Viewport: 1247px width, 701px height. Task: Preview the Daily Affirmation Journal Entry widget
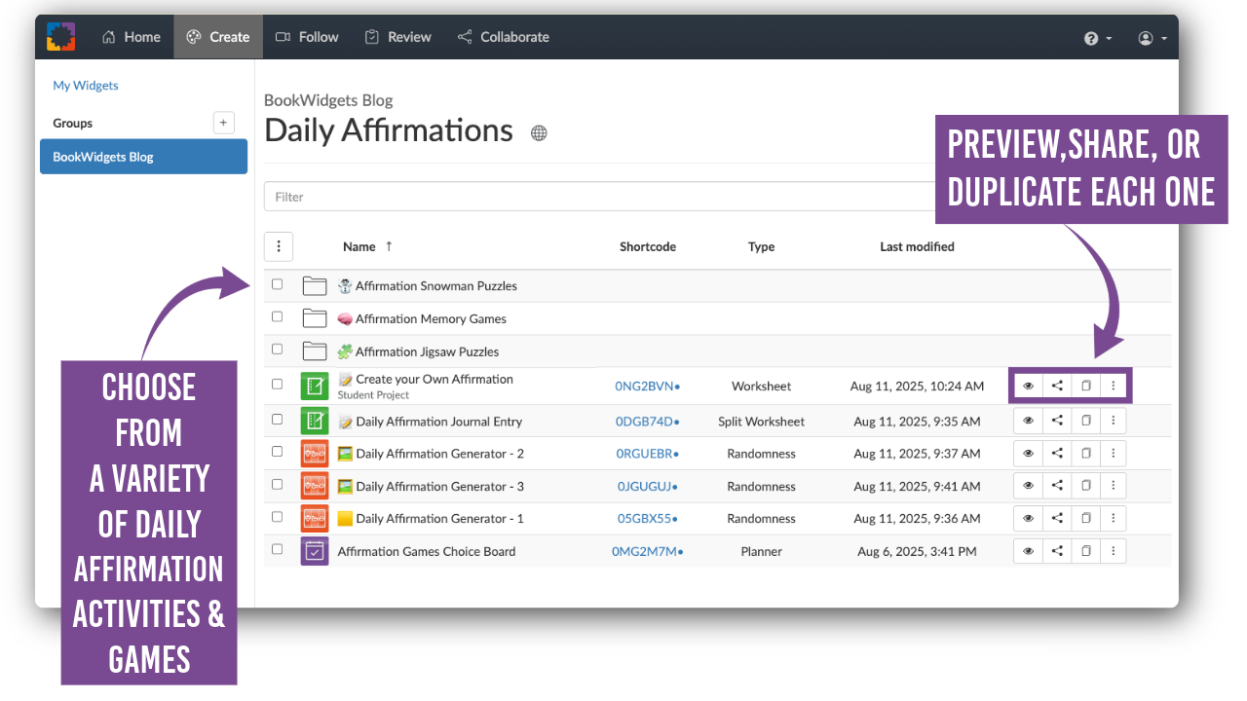(1028, 422)
